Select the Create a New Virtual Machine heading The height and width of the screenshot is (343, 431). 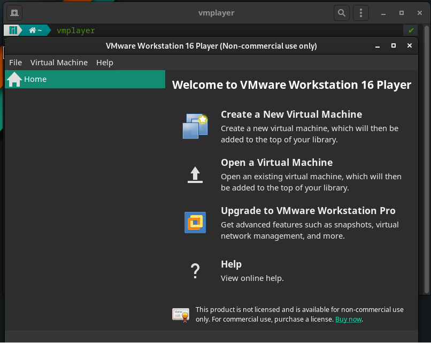291,115
